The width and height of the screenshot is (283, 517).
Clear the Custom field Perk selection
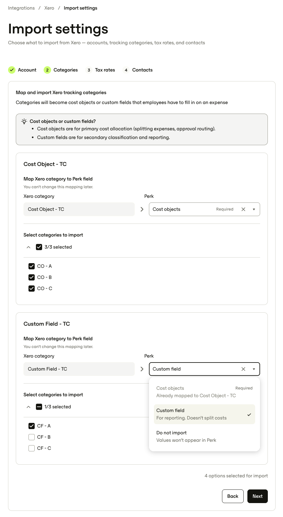click(243, 369)
